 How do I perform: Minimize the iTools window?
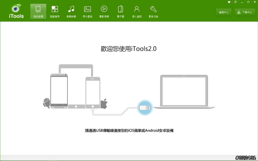pyautogui.click(x=242, y=2)
